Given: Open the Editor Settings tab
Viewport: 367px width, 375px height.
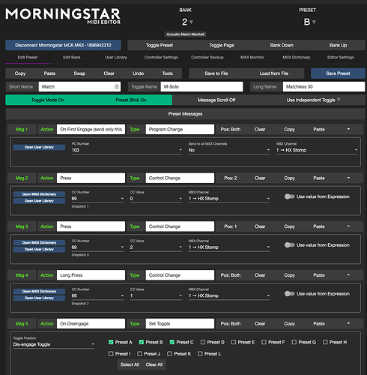Looking at the screenshot, I should point(341,57).
